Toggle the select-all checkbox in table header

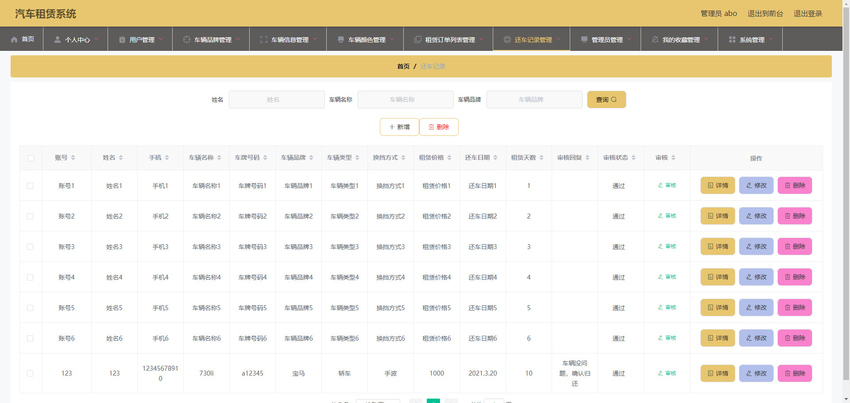pyautogui.click(x=31, y=158)
